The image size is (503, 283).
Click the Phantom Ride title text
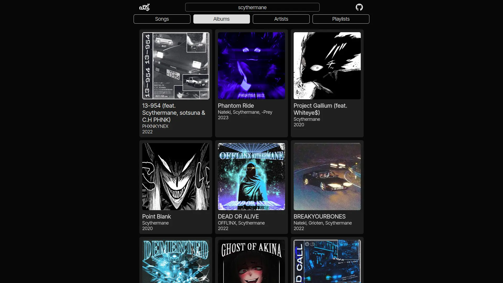236,106
